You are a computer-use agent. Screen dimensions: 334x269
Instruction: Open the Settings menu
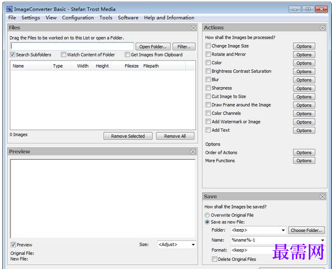pos(31,18)
